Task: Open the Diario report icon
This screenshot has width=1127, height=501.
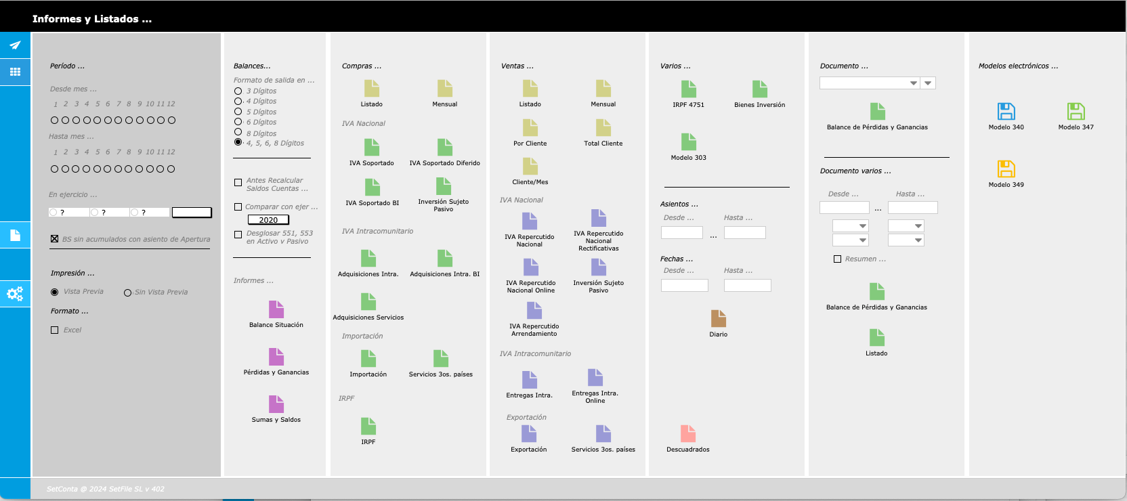Action: (719, 319)
